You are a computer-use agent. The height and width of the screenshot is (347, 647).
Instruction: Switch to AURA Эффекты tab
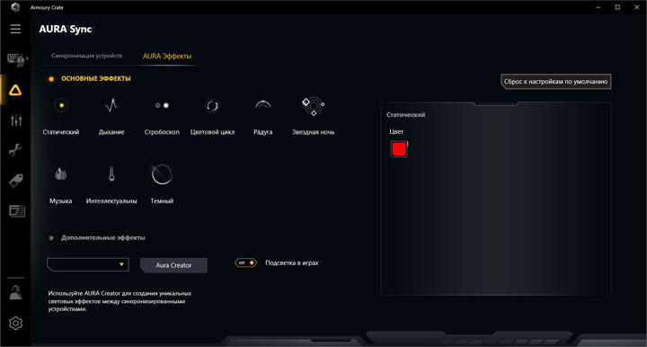point(167,56)
